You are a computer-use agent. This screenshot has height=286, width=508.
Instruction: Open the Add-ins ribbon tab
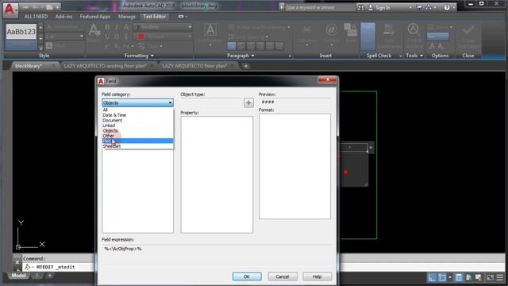(63, 17)
